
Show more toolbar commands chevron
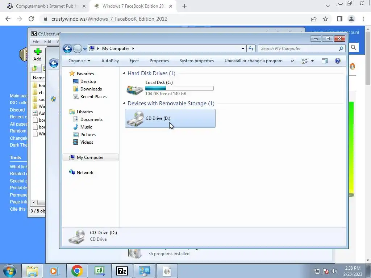click(x=292, y=61)
